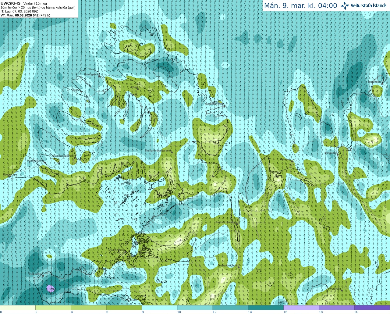390x314 pixels.
Task: Click the purple high-wind patch near Gufuskálar
Action: coord(50,288)
